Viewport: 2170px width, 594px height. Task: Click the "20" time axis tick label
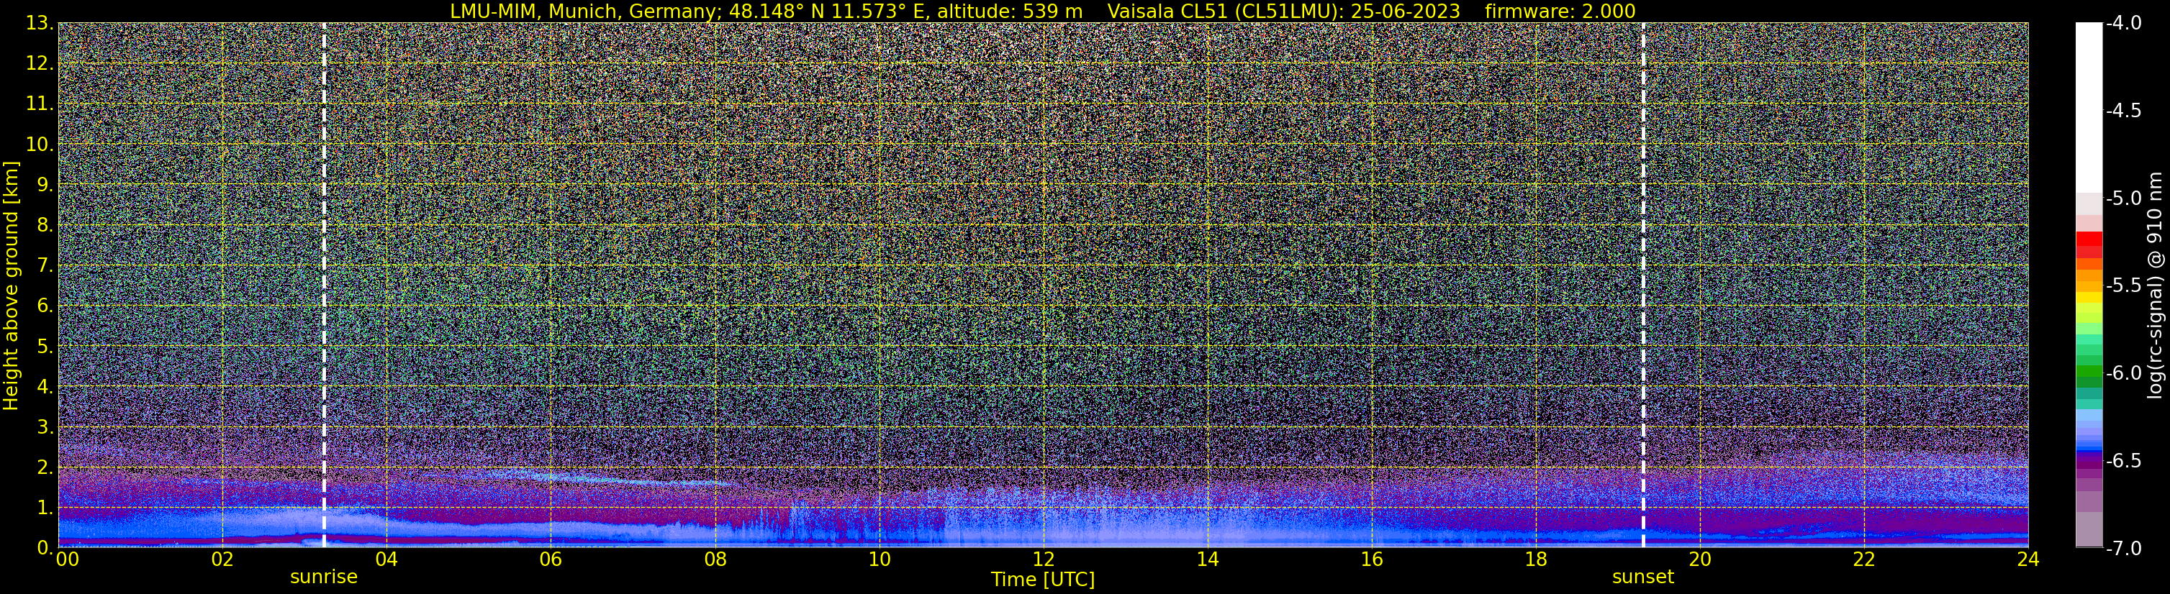point(1700,559)
